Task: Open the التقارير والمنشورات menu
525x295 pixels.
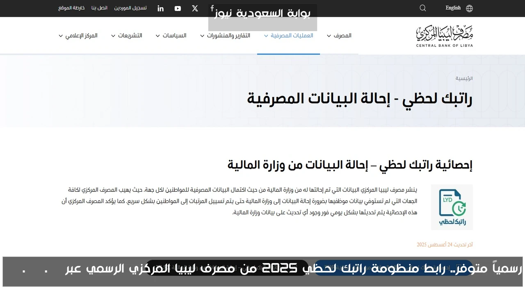Action: coord(228,36)
